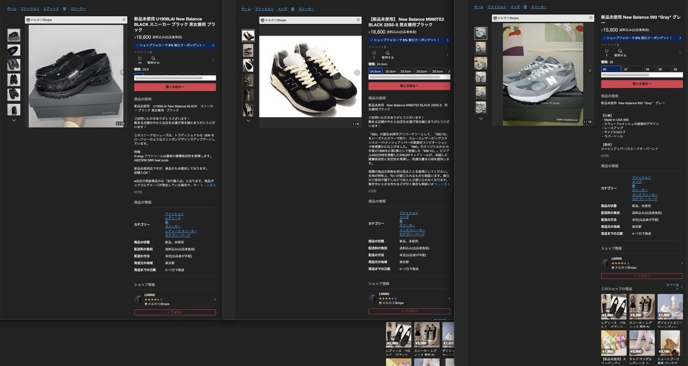Click the red purchase button on the 993 Gray page
This screenshot has height=366, width=688.
click(642, 84)
